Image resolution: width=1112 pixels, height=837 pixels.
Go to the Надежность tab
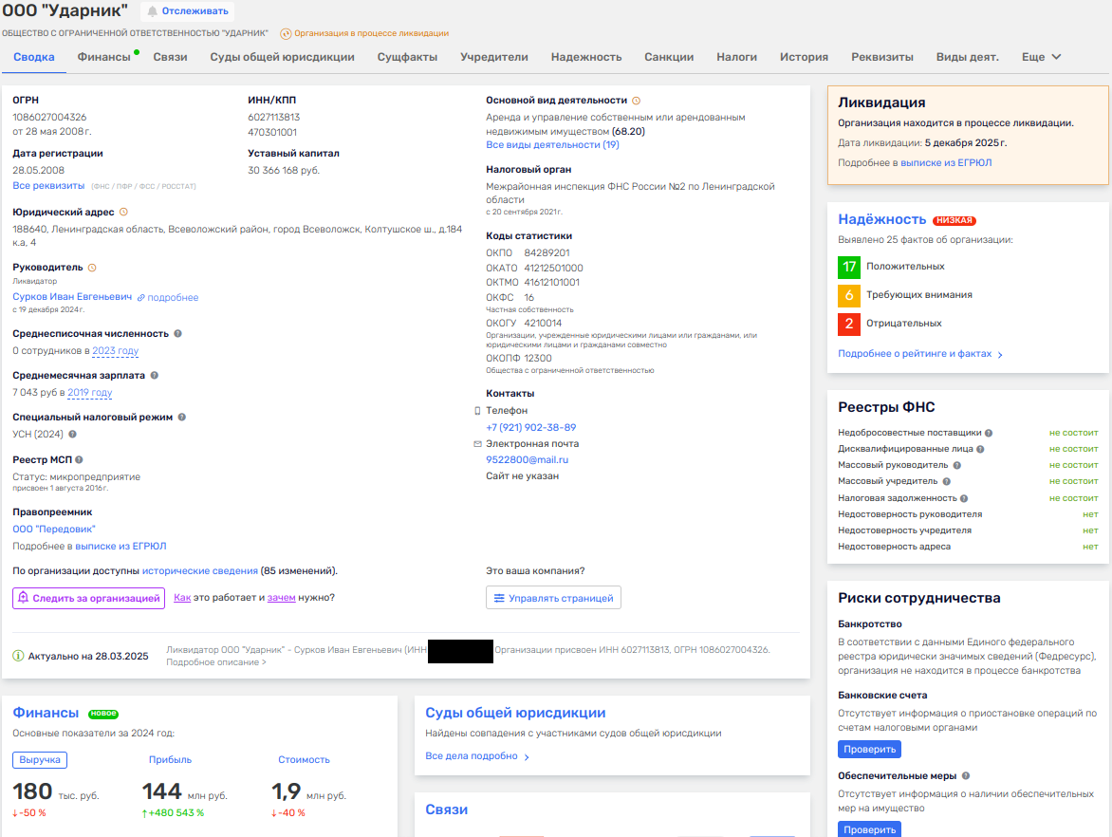[x=586, y=57]
